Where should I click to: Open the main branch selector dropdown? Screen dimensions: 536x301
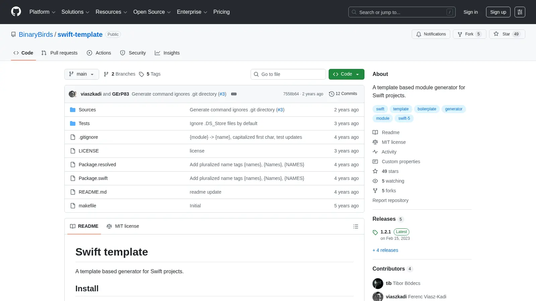point(82,74)
